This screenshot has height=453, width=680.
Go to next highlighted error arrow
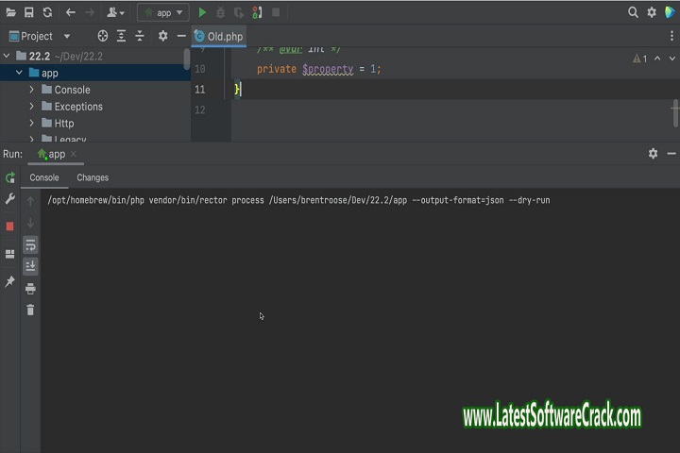tap(671, 59)
